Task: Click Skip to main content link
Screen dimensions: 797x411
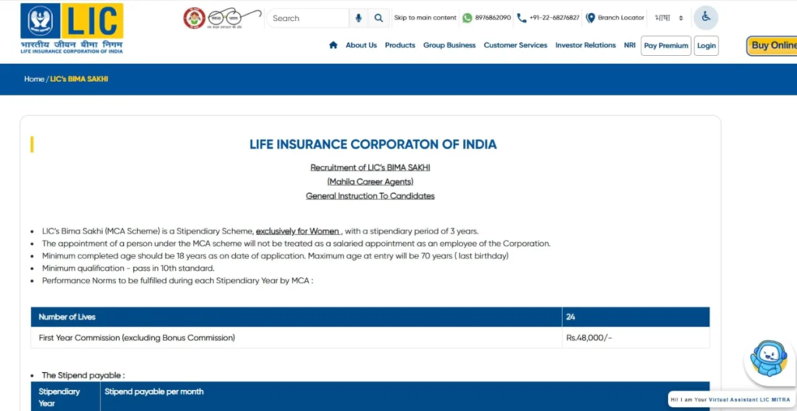Action: point(426,18)
